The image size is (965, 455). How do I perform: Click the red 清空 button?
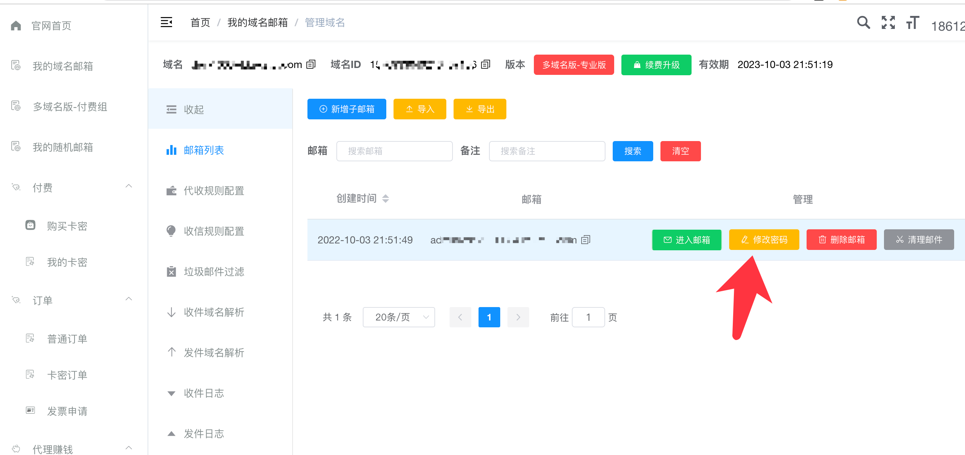click(x=680, y=151)
